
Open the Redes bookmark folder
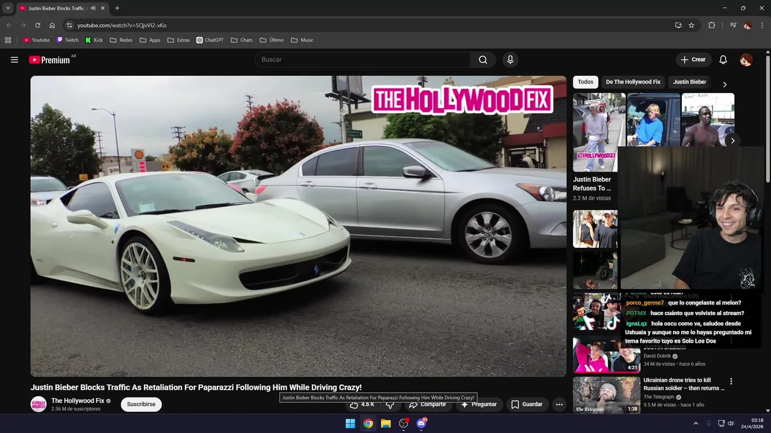121,40
